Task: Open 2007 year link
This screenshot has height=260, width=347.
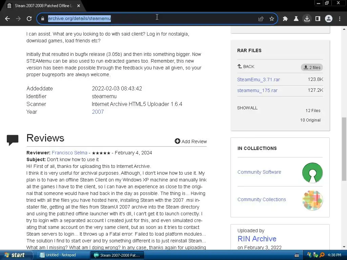Action: click(98, 112)
